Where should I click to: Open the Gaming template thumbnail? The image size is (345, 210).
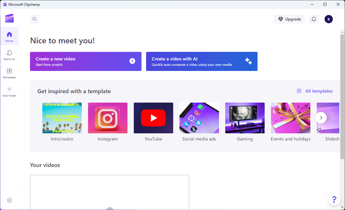245,118
